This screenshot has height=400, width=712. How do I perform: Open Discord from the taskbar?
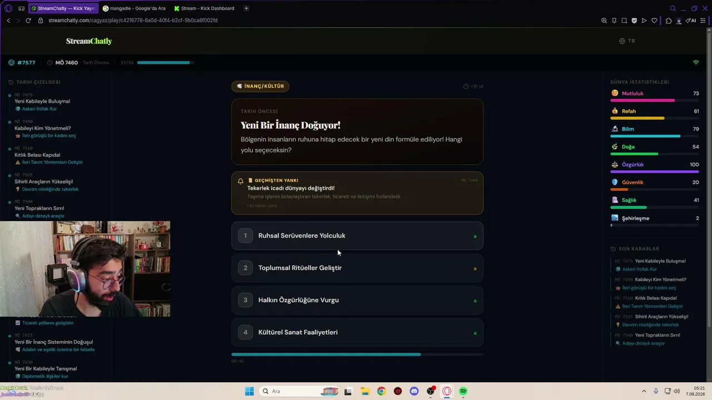coord(414,391)
